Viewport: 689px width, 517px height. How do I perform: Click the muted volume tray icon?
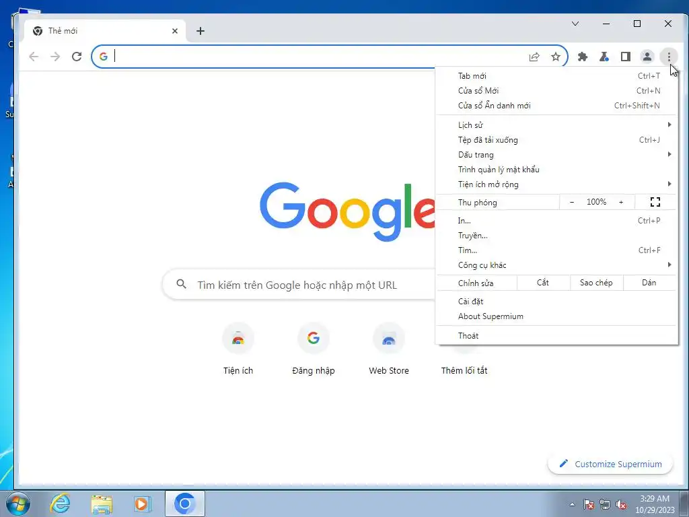point(621,504)
